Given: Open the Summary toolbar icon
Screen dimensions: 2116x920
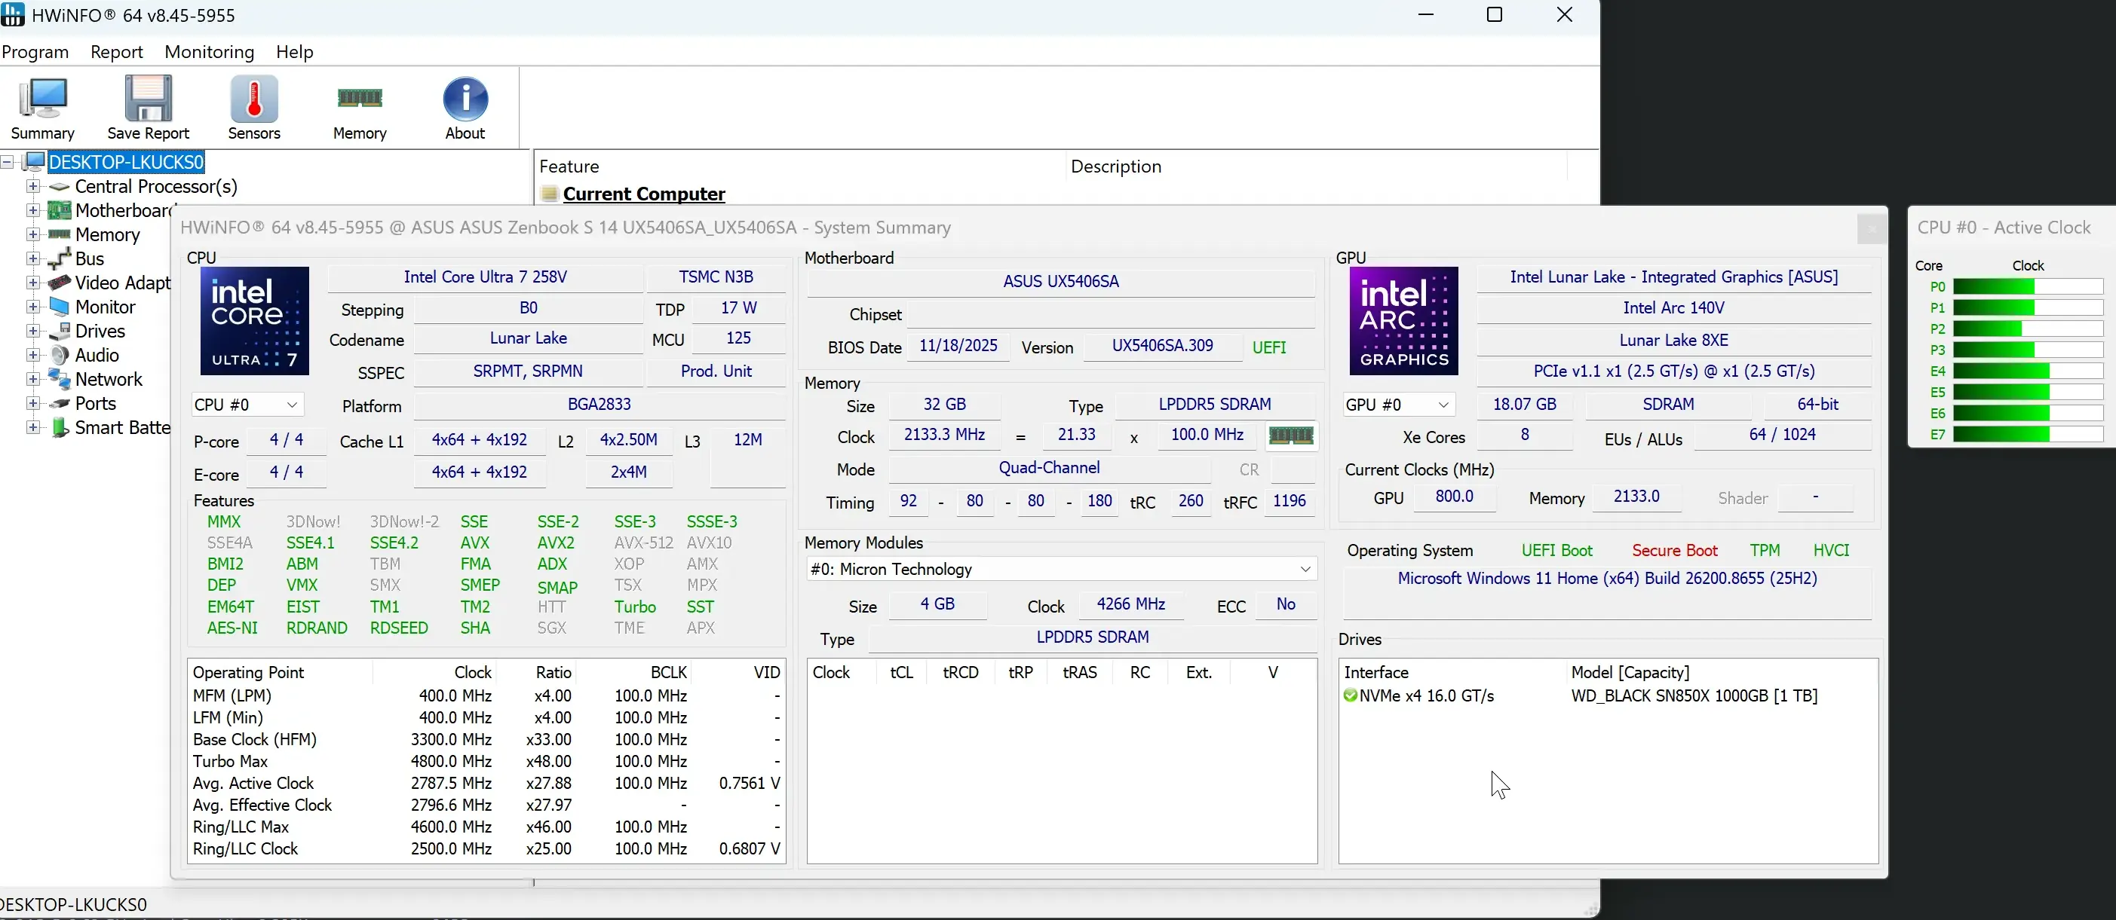Looking at the screenshot, I should (43, 109).
